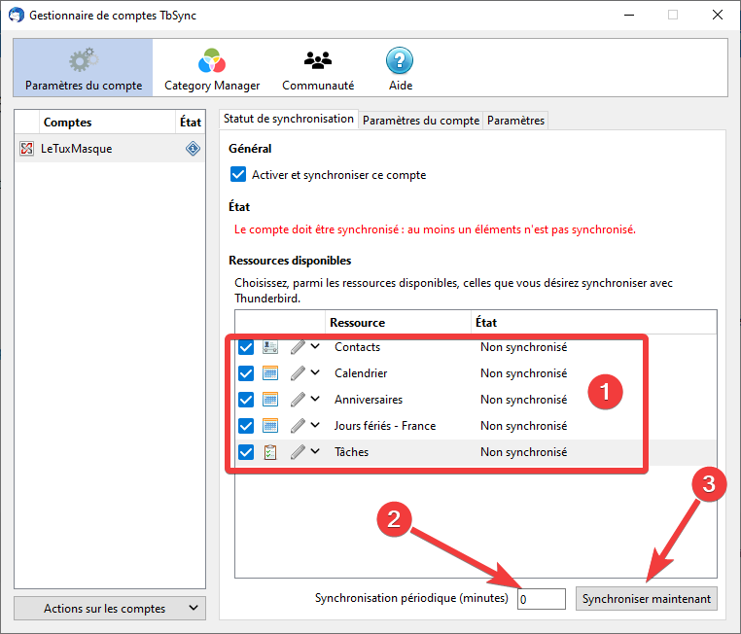Click the Tâches resource name
The height and width of the screenshot is (634, 741).
pos(352,451)
